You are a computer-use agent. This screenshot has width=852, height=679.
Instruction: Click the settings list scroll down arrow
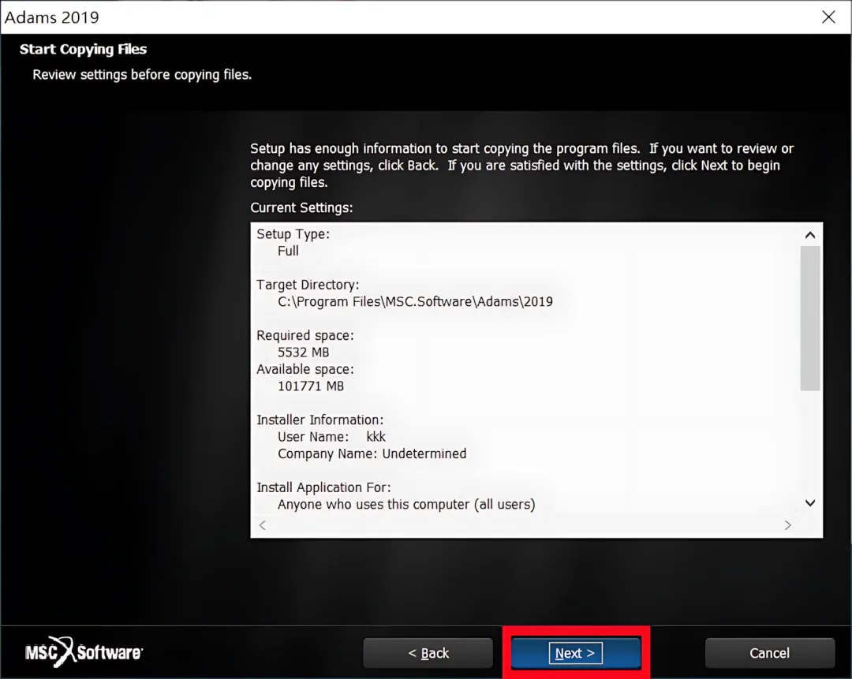810,503
